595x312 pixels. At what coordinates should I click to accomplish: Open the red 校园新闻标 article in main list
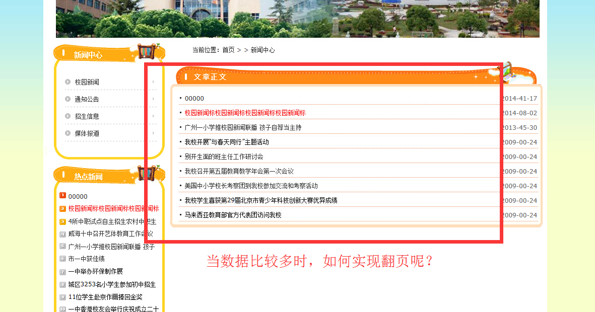(245, 113)
